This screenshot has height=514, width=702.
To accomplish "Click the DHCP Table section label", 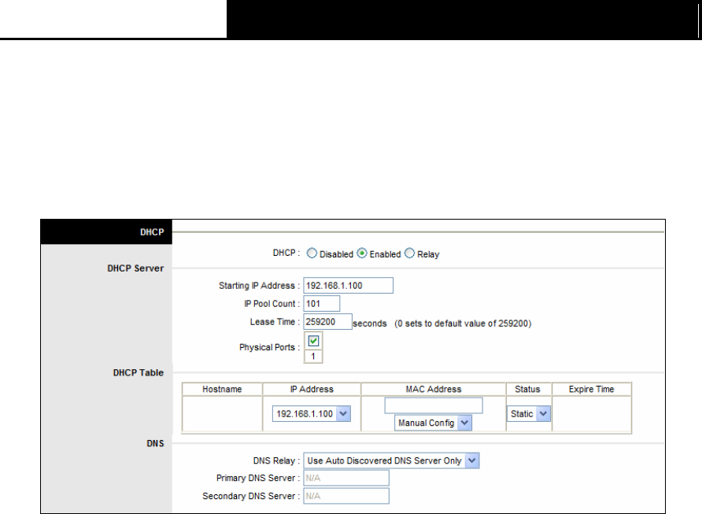I will 138,372.
